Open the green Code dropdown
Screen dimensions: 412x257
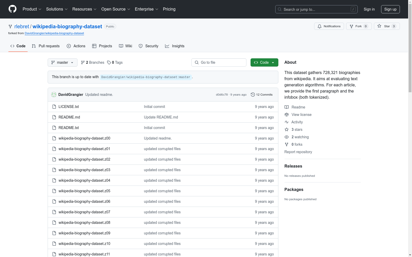[264, 62]
